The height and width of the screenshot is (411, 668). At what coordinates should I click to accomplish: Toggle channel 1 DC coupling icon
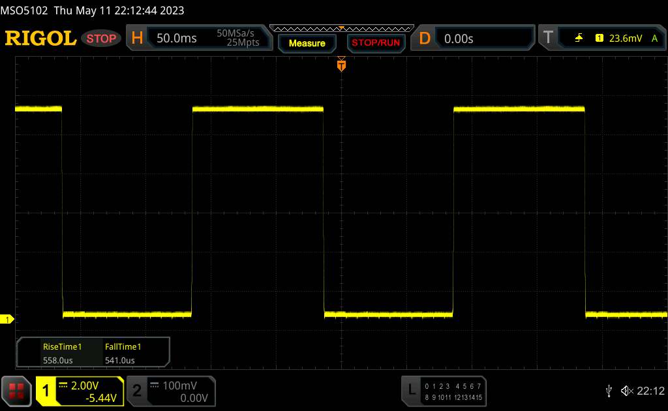point(63,385)
